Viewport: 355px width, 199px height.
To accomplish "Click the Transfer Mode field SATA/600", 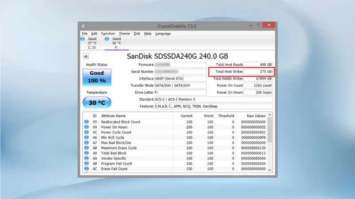I will point(181,85).
